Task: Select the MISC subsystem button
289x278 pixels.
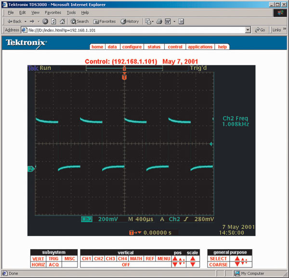Action: (70, 259)
